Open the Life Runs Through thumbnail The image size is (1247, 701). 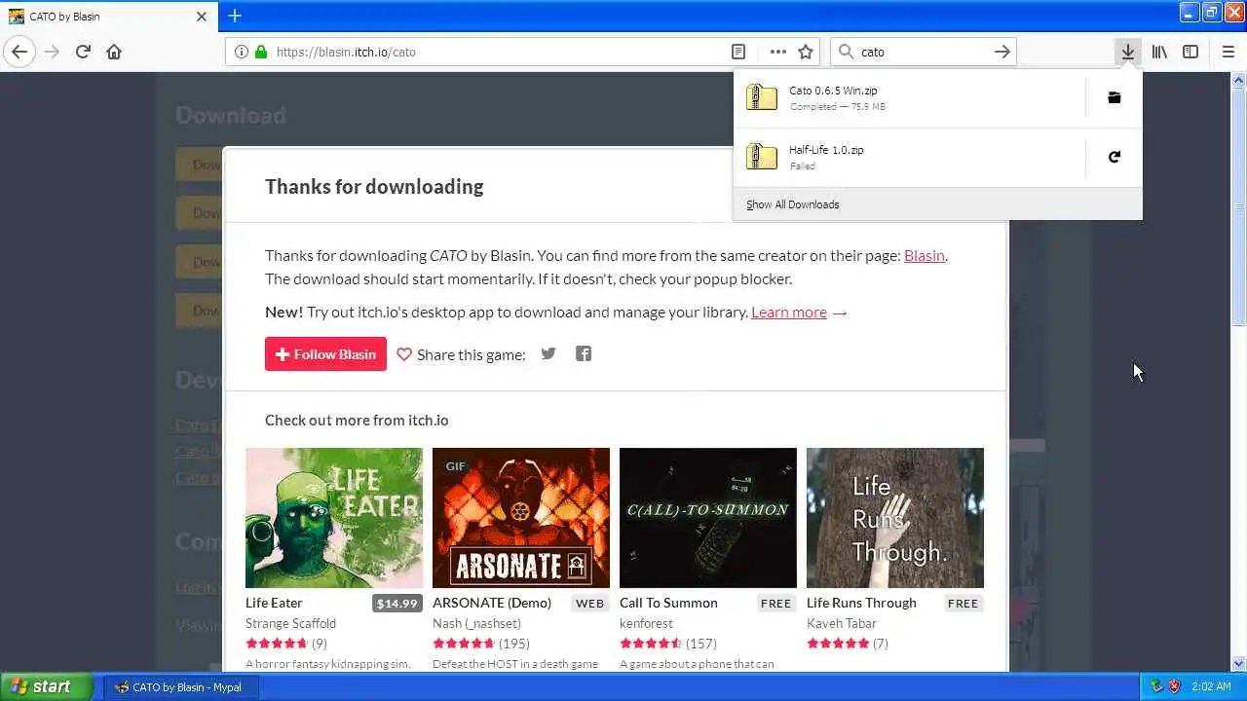tap(895, 518)
